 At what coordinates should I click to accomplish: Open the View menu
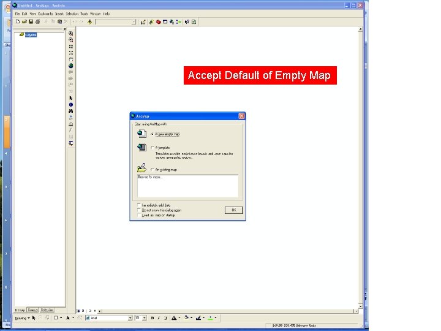(33, 13)
